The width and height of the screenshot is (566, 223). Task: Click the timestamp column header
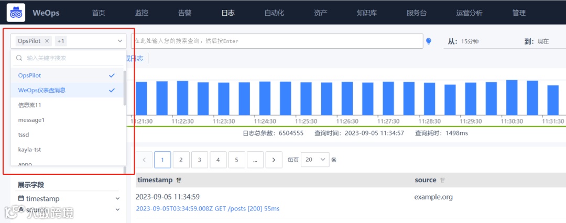[x=155, y=180]
